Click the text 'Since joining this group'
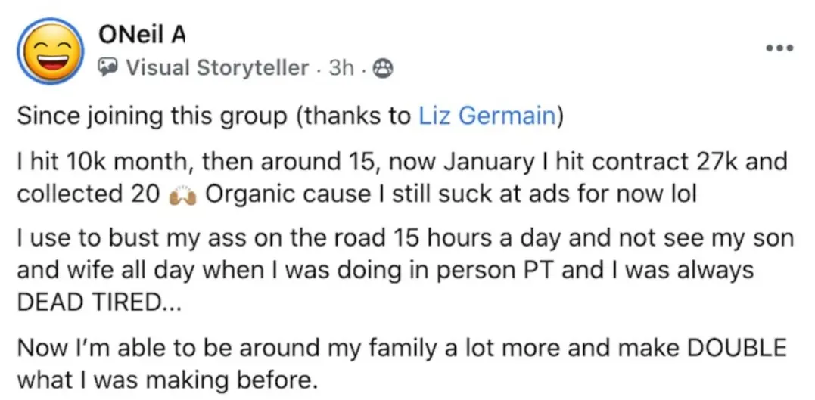The width and height of the screenshot is (815, 400). (x=151, y=117)
